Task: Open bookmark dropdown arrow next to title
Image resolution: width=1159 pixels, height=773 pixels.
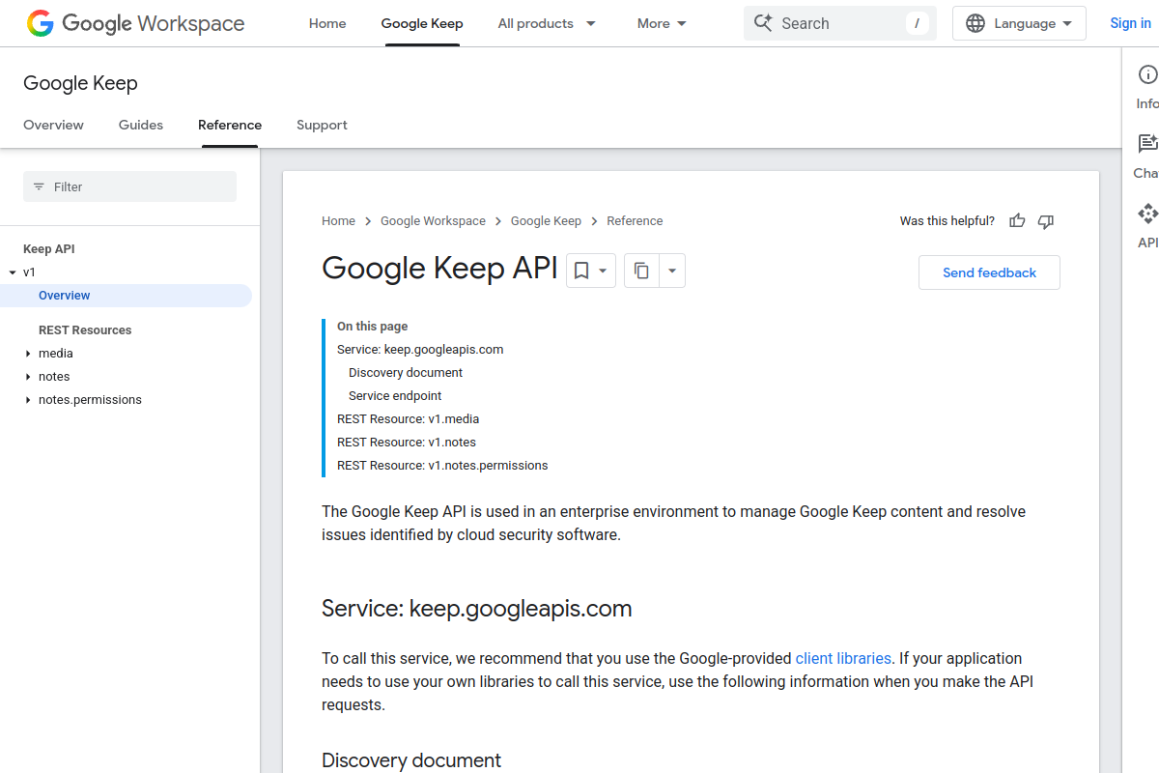Action: pos(603,272)
